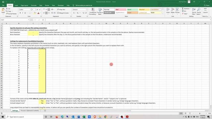Adjust the zoom slider in status bar

pos(200,113)
